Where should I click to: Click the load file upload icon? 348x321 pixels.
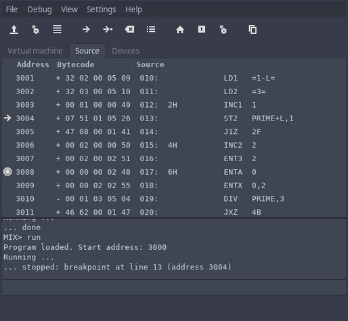click(14, 30)
